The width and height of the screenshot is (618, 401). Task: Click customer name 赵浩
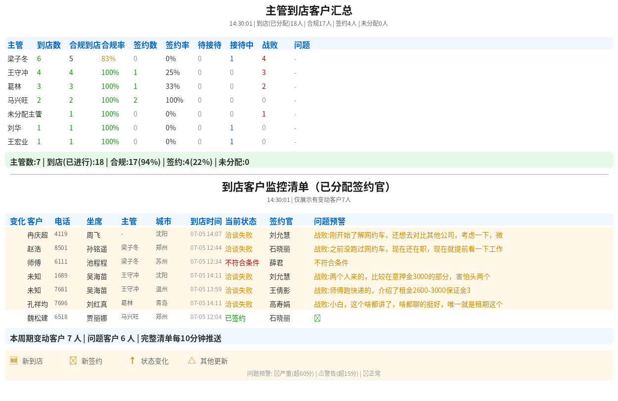click(x=34, y=249)
